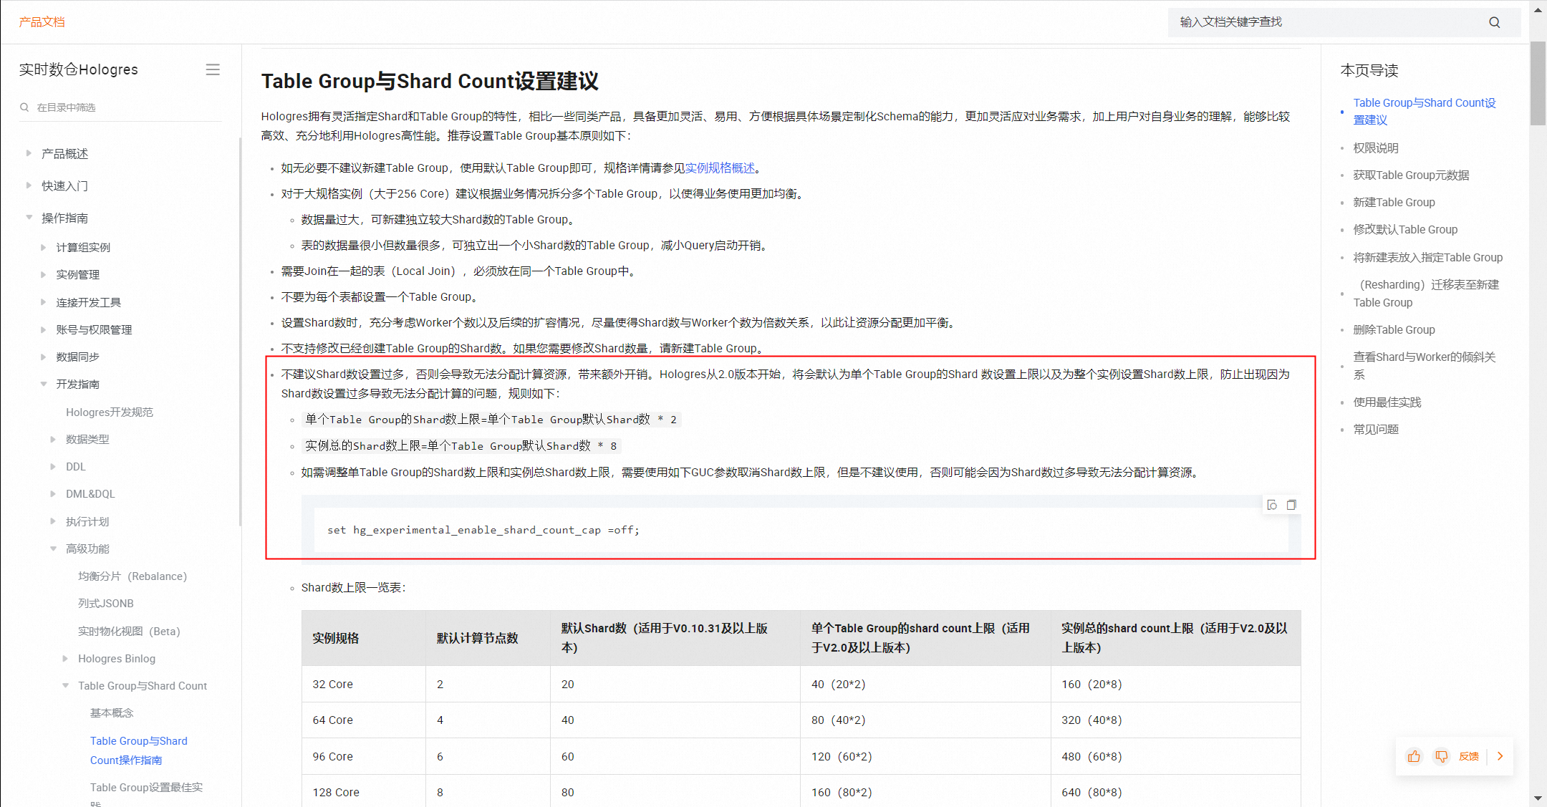The image size is (1547, 807).
Task: Collapse the 高级功能 tree node
Action: coord(53,549)
